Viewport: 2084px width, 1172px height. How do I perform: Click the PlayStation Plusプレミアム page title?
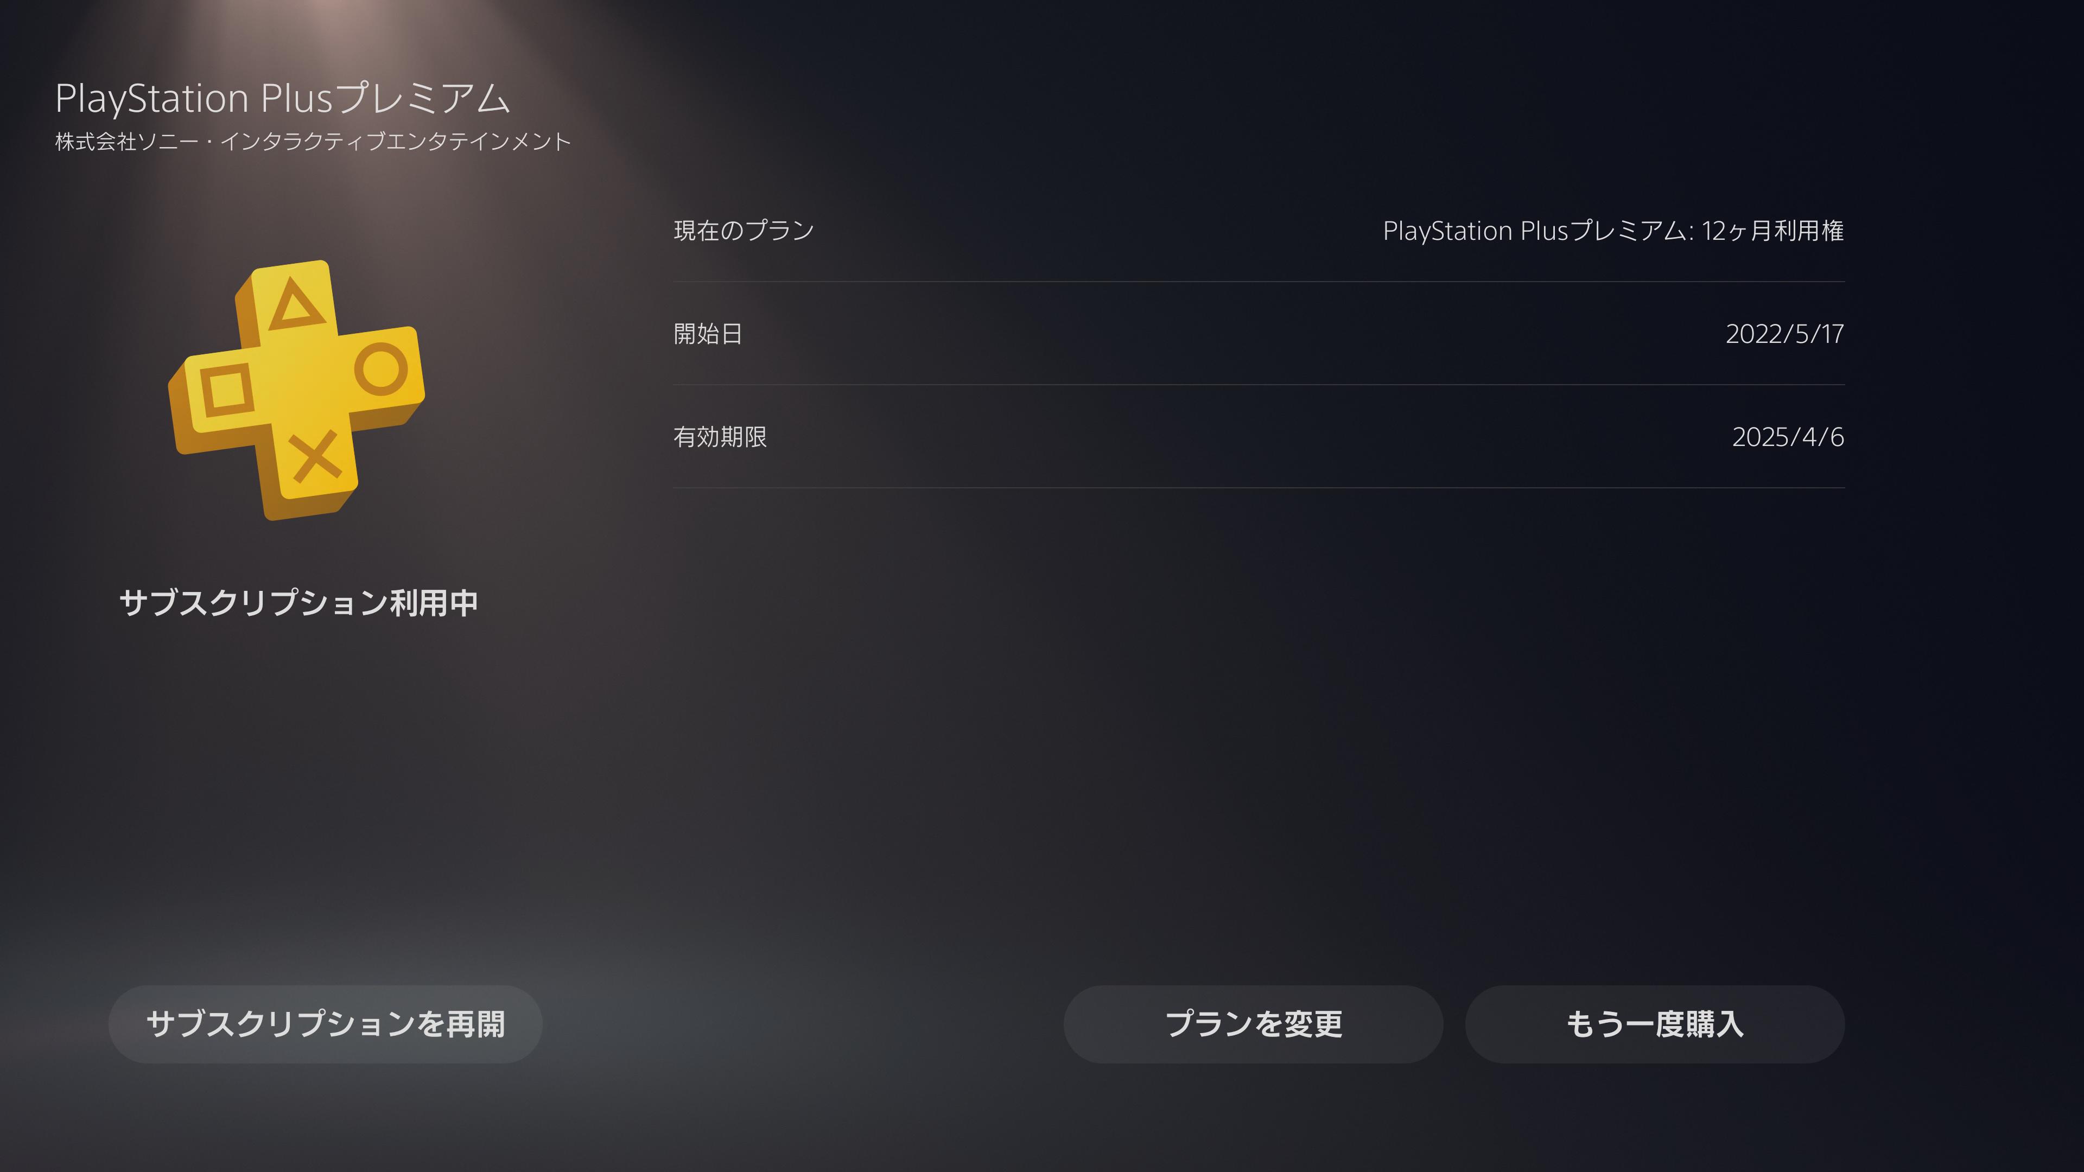coord(282,99)
